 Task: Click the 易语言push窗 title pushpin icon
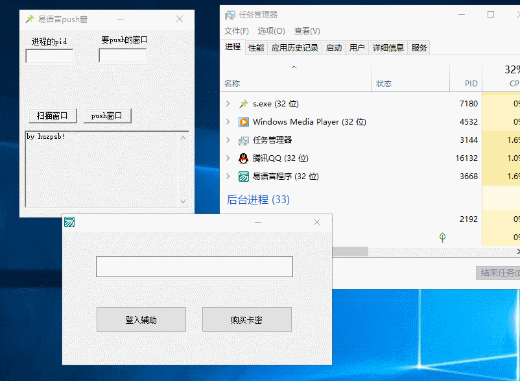30,19
